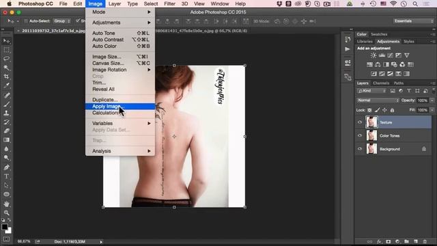Image resolution: width=437 pixels, height=246 pixels.
Task: Click the foreground color swatch
Action: (5, 227)
